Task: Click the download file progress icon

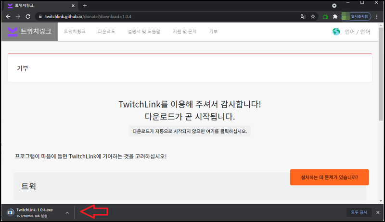Action: pyautogui.click(x=10, y=212)
